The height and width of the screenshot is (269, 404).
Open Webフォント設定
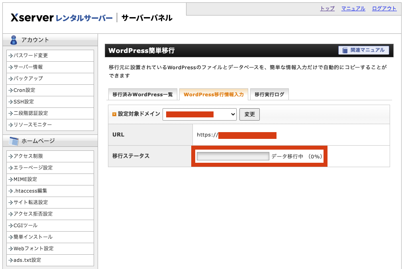point(50,249)
